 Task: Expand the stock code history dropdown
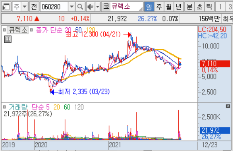click(x=72, y=7)
